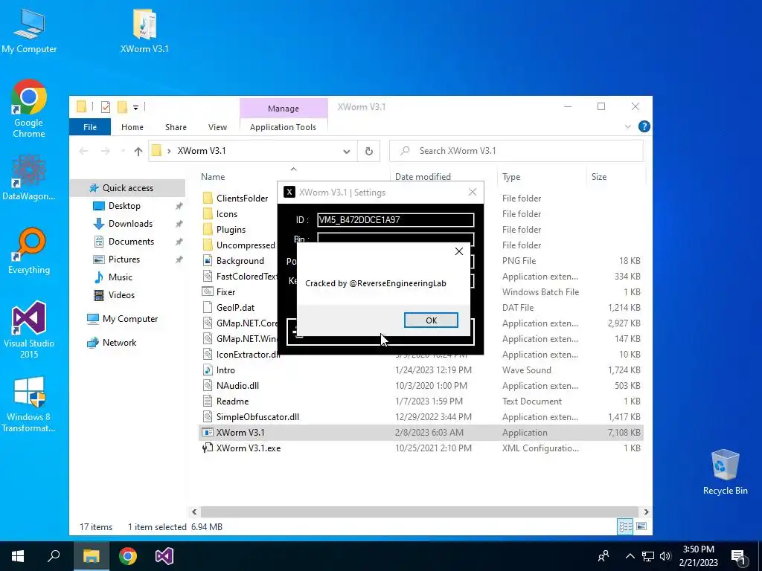Select Quick access in navigation pane

pyautogui.click(x=127, y=188)
